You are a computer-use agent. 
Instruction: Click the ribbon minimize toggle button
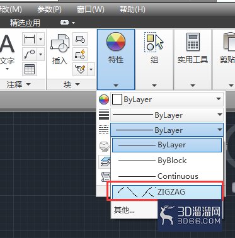point(64,23)
